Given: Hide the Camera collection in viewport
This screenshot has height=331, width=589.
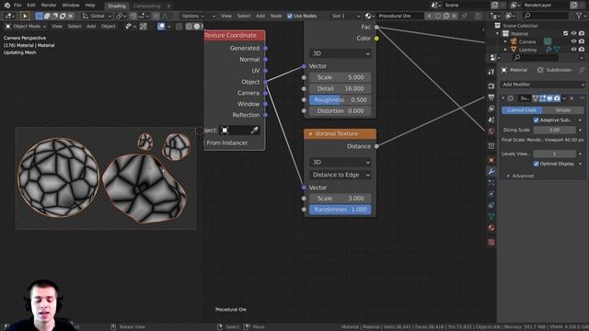Looking at the screenshot, I should pyautogui.click(x=573, y=41).
